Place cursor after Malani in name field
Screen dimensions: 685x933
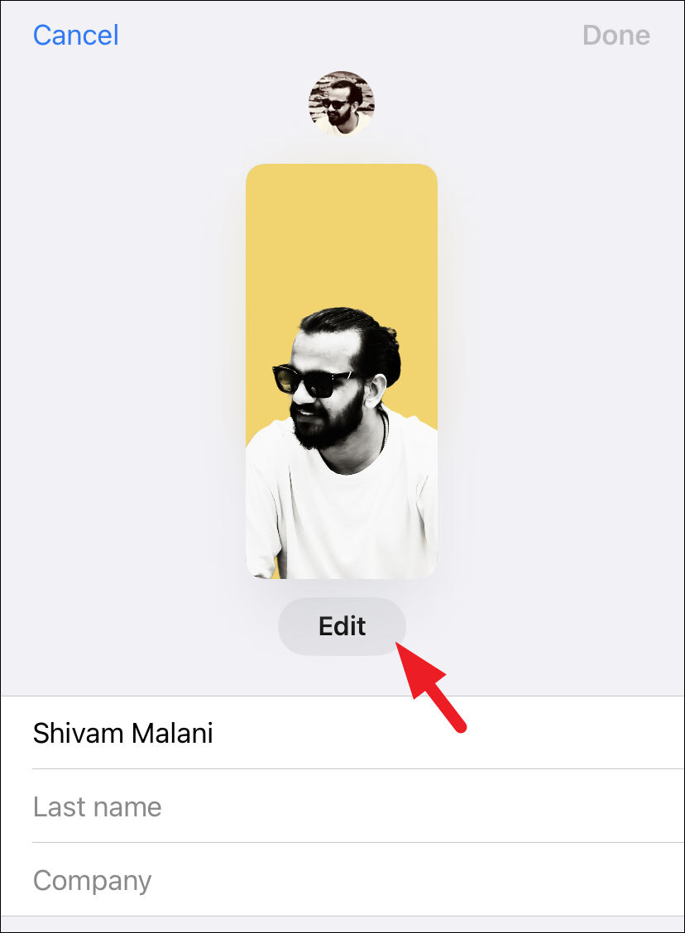pos(215,733)
